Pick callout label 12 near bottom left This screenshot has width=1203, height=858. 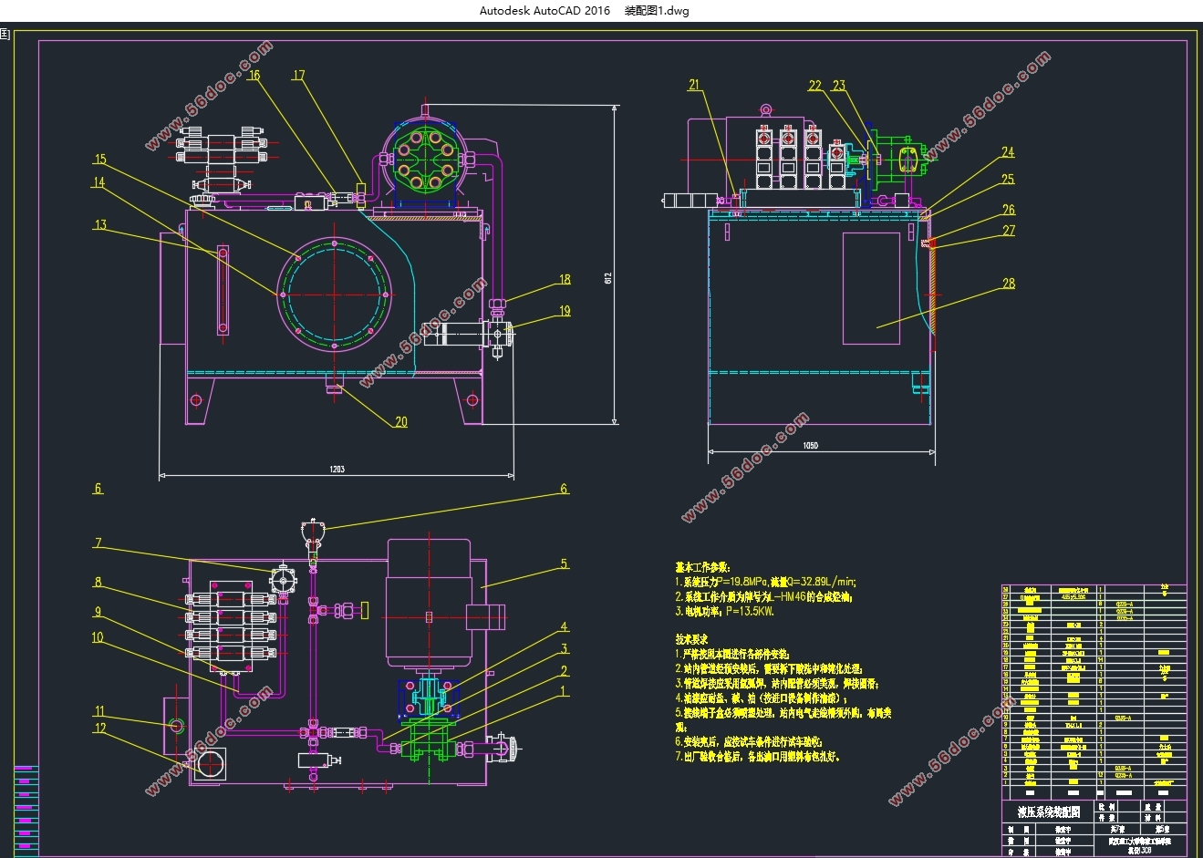100,728
